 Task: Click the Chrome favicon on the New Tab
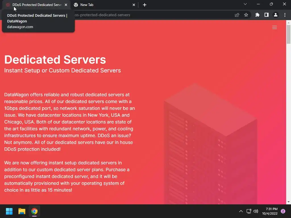point(76,5)
